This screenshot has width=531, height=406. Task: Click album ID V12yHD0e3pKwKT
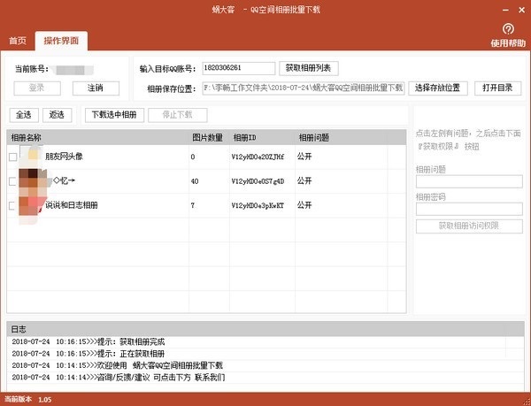pyautogui.click(x=258, y=205)
